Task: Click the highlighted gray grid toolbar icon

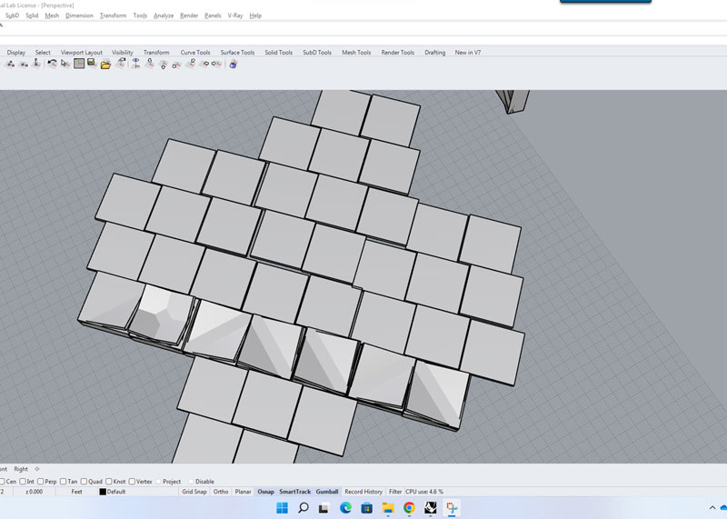Action: pos(79,64)
